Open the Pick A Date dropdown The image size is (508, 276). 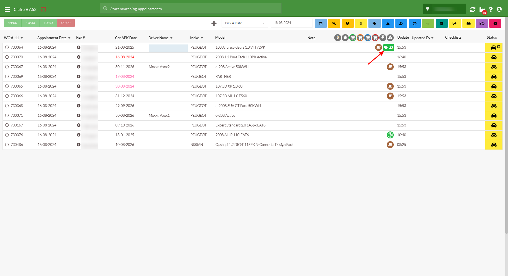pyautogui.click(x=245, y=23)
